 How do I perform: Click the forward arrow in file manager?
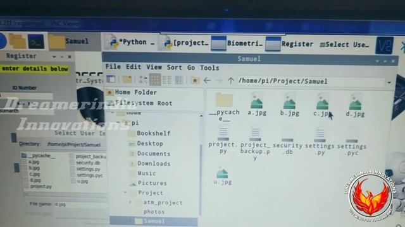pyautogui.click(x=219, y=81)
